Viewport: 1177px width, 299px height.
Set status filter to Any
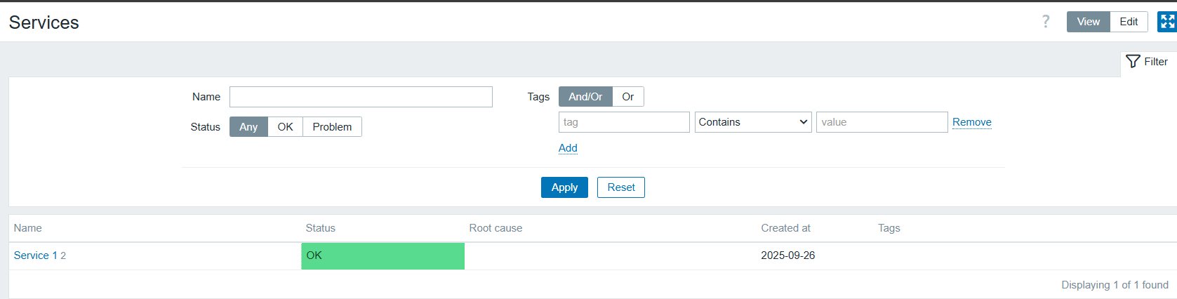point(248,127)
